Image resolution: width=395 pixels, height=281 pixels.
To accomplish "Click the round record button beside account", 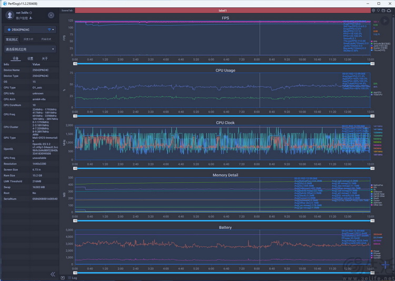I will coord(51,15).
